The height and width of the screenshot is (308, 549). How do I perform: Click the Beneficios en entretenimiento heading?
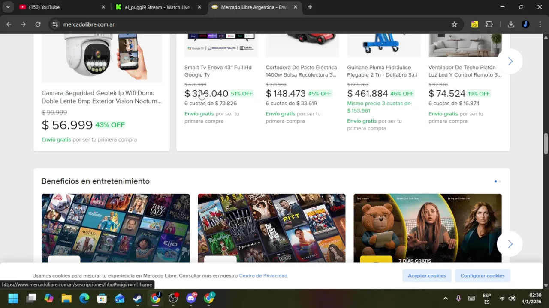96,181
